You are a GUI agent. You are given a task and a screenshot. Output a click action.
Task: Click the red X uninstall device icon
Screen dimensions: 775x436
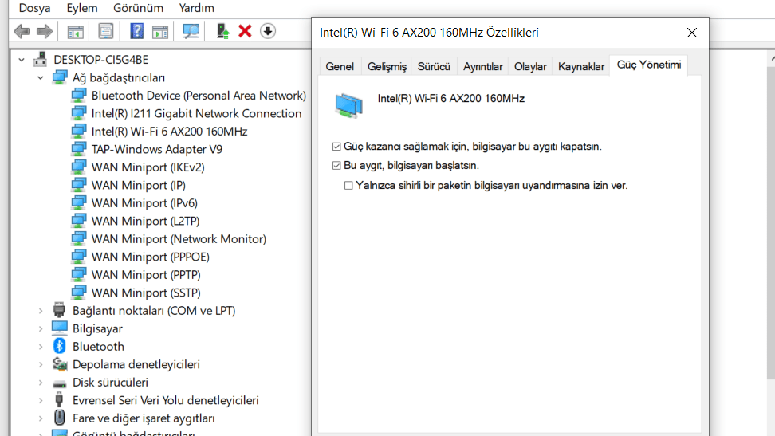tap(245, 31)
